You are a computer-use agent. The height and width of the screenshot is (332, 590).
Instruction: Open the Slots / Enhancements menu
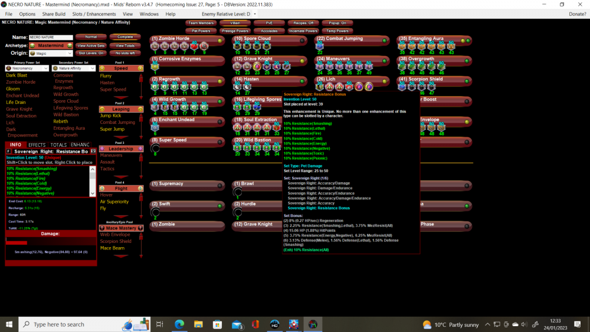click(94, 14)
